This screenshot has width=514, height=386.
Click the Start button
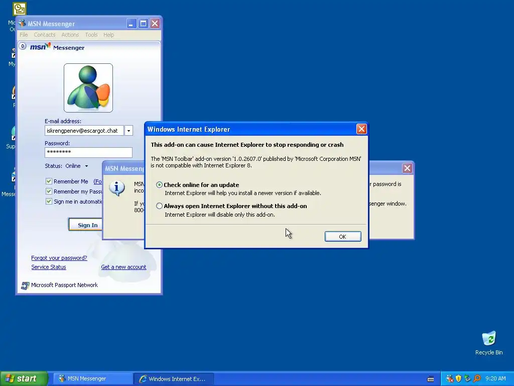24,378
